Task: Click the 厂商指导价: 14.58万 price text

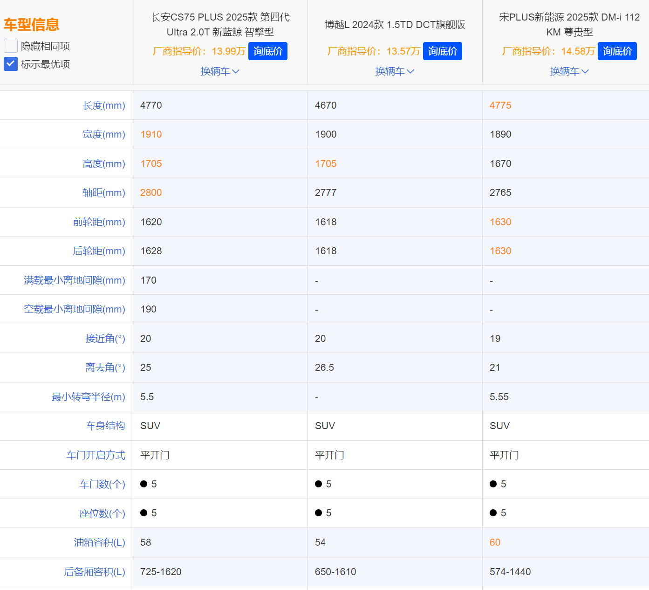Action: (x=548, y=51)
